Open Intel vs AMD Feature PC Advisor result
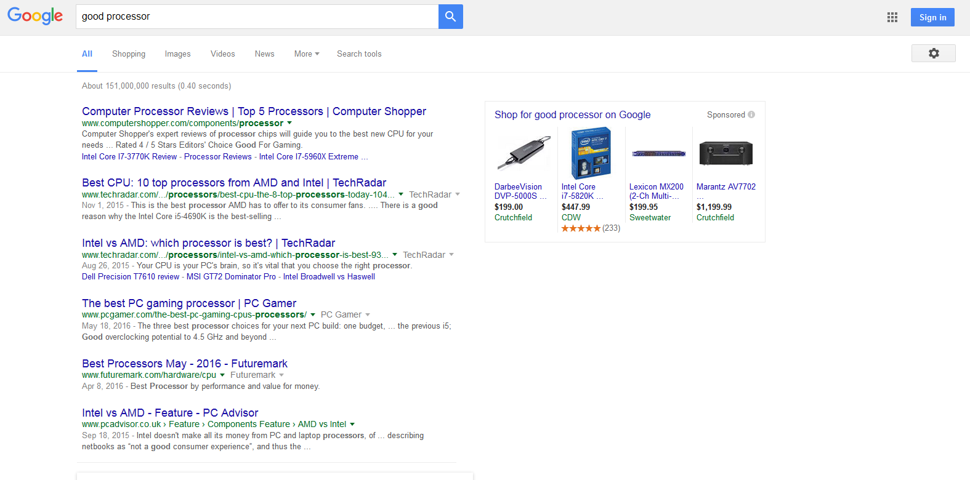The width and height of the screenshot is (970, 480). (x=170, y=413)
